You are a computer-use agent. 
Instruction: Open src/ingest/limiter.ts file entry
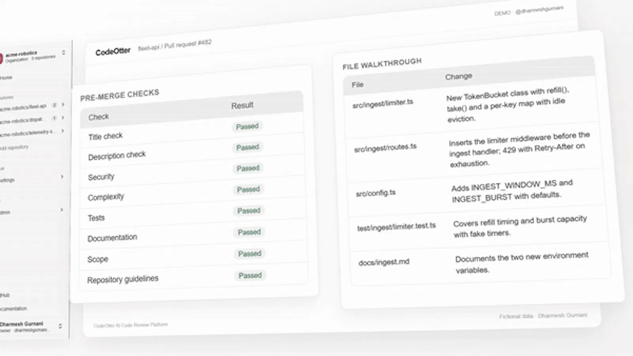[x=383, y=104]
